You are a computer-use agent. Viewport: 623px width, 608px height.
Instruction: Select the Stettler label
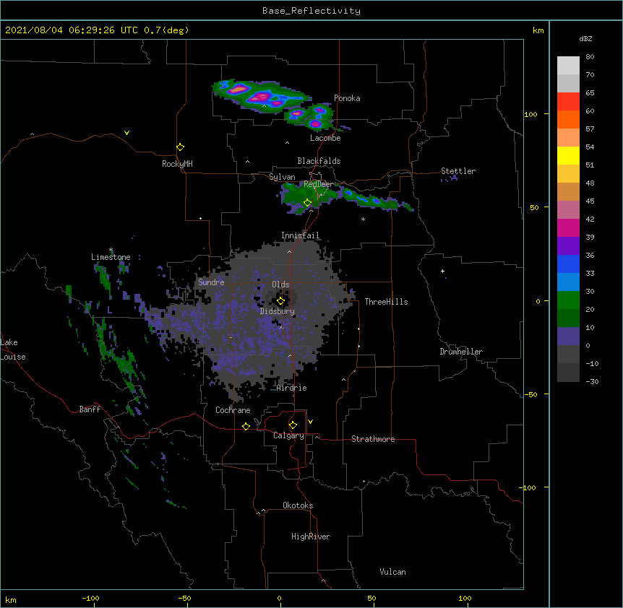458,171
